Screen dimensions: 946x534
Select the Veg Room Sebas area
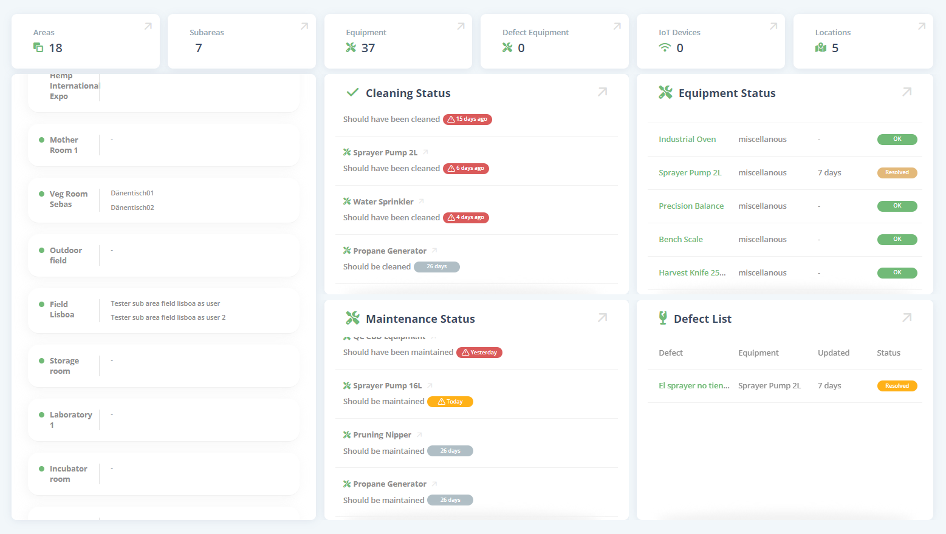68,199
